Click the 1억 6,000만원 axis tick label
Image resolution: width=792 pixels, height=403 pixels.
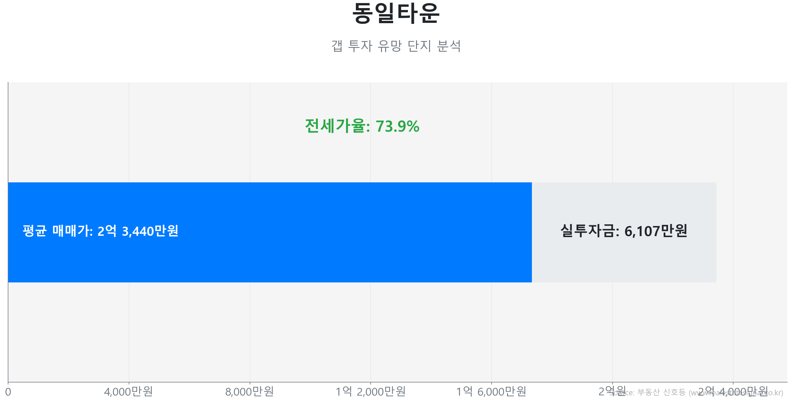pos(491,392)
